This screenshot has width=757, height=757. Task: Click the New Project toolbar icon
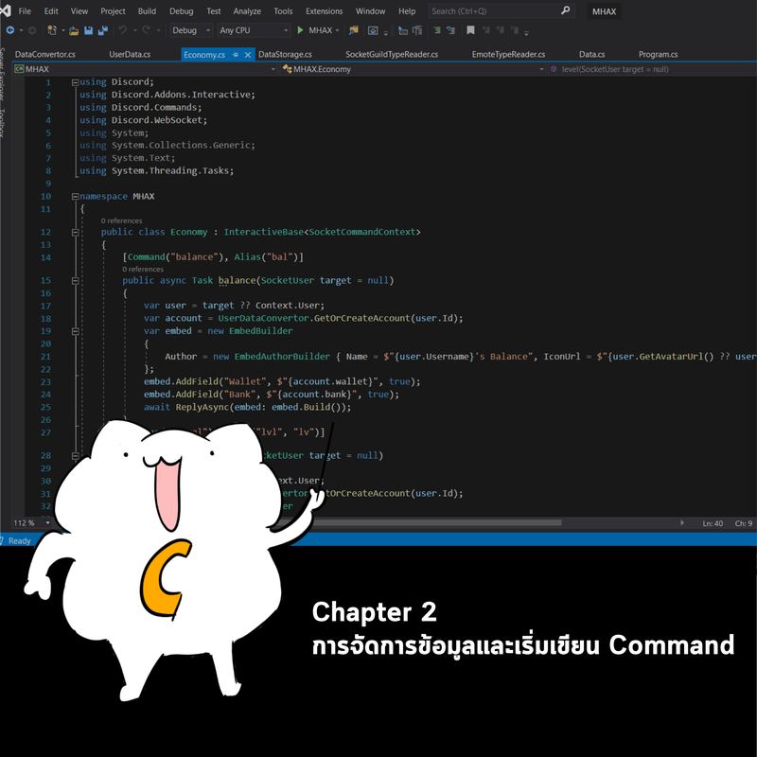[50, 30]
